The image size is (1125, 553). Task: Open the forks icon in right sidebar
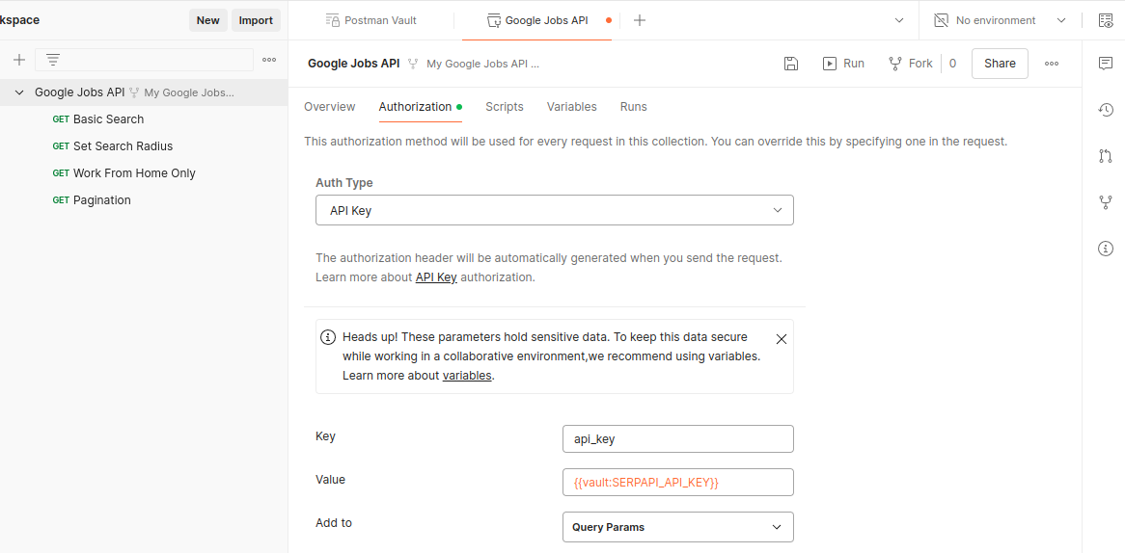click(x=1106, y=202)
